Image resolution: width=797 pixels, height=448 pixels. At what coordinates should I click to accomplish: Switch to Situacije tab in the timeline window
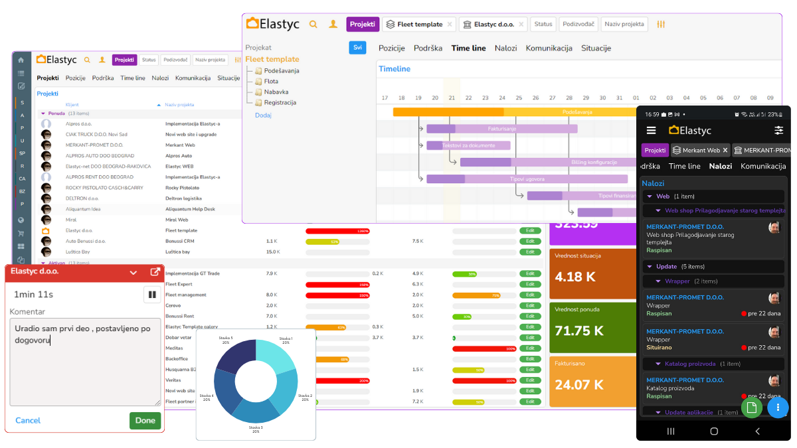(596, 48)
